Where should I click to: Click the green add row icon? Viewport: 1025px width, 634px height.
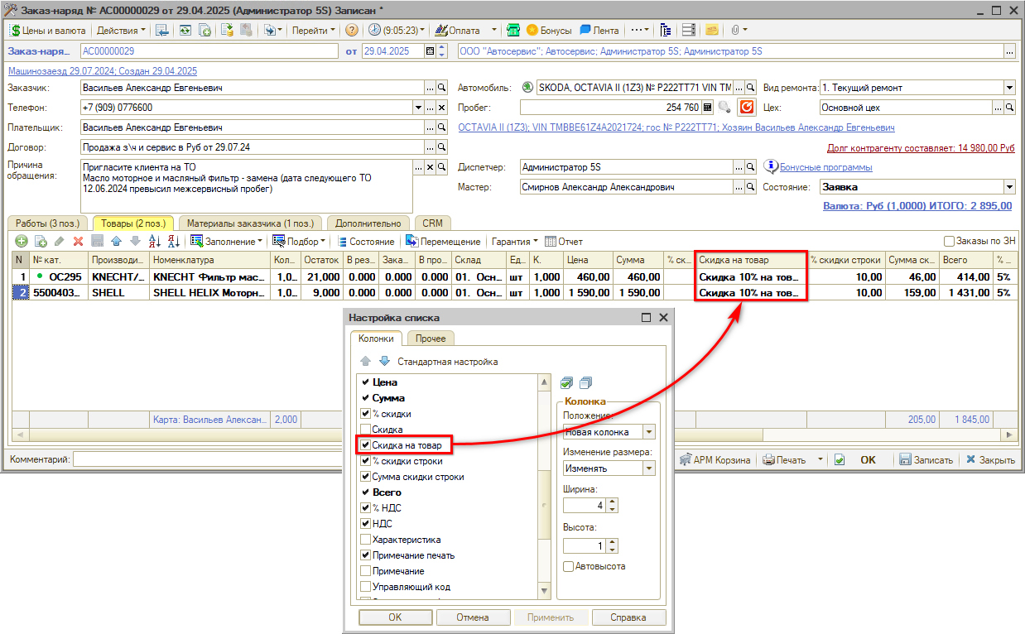tap(21, 242)
